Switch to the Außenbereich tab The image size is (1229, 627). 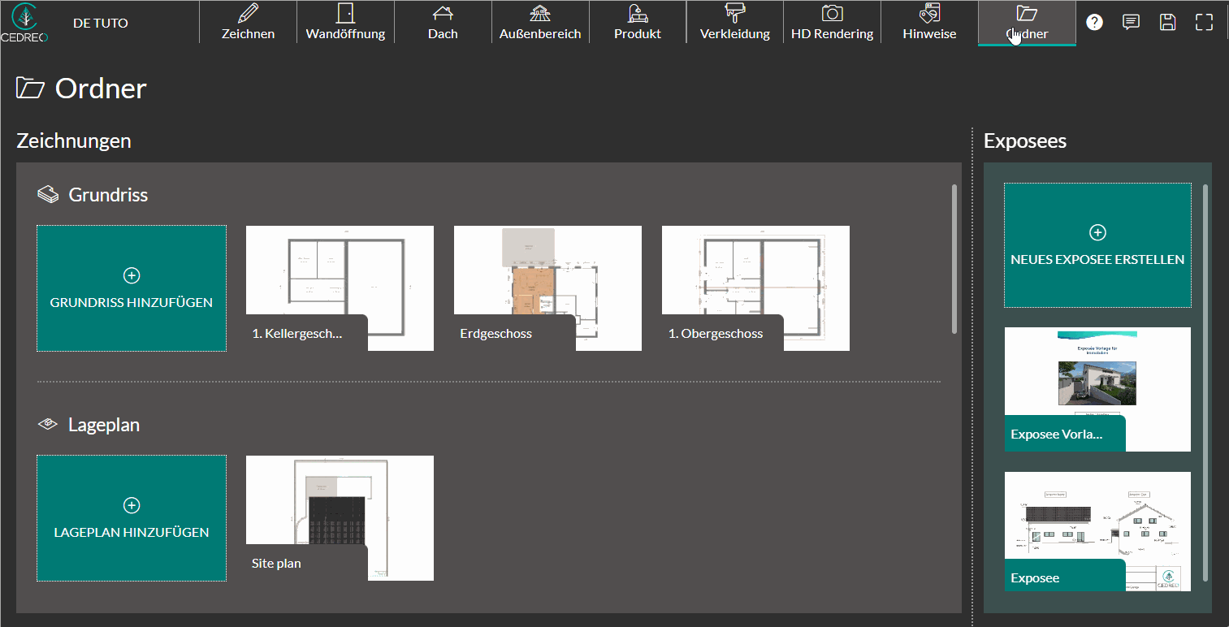coord(540,23)
